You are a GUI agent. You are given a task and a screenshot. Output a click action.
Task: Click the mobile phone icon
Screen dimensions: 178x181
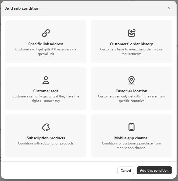(131, 127)
